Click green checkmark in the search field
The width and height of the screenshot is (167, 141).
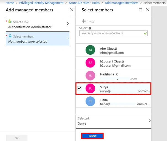tap(145, 33)
